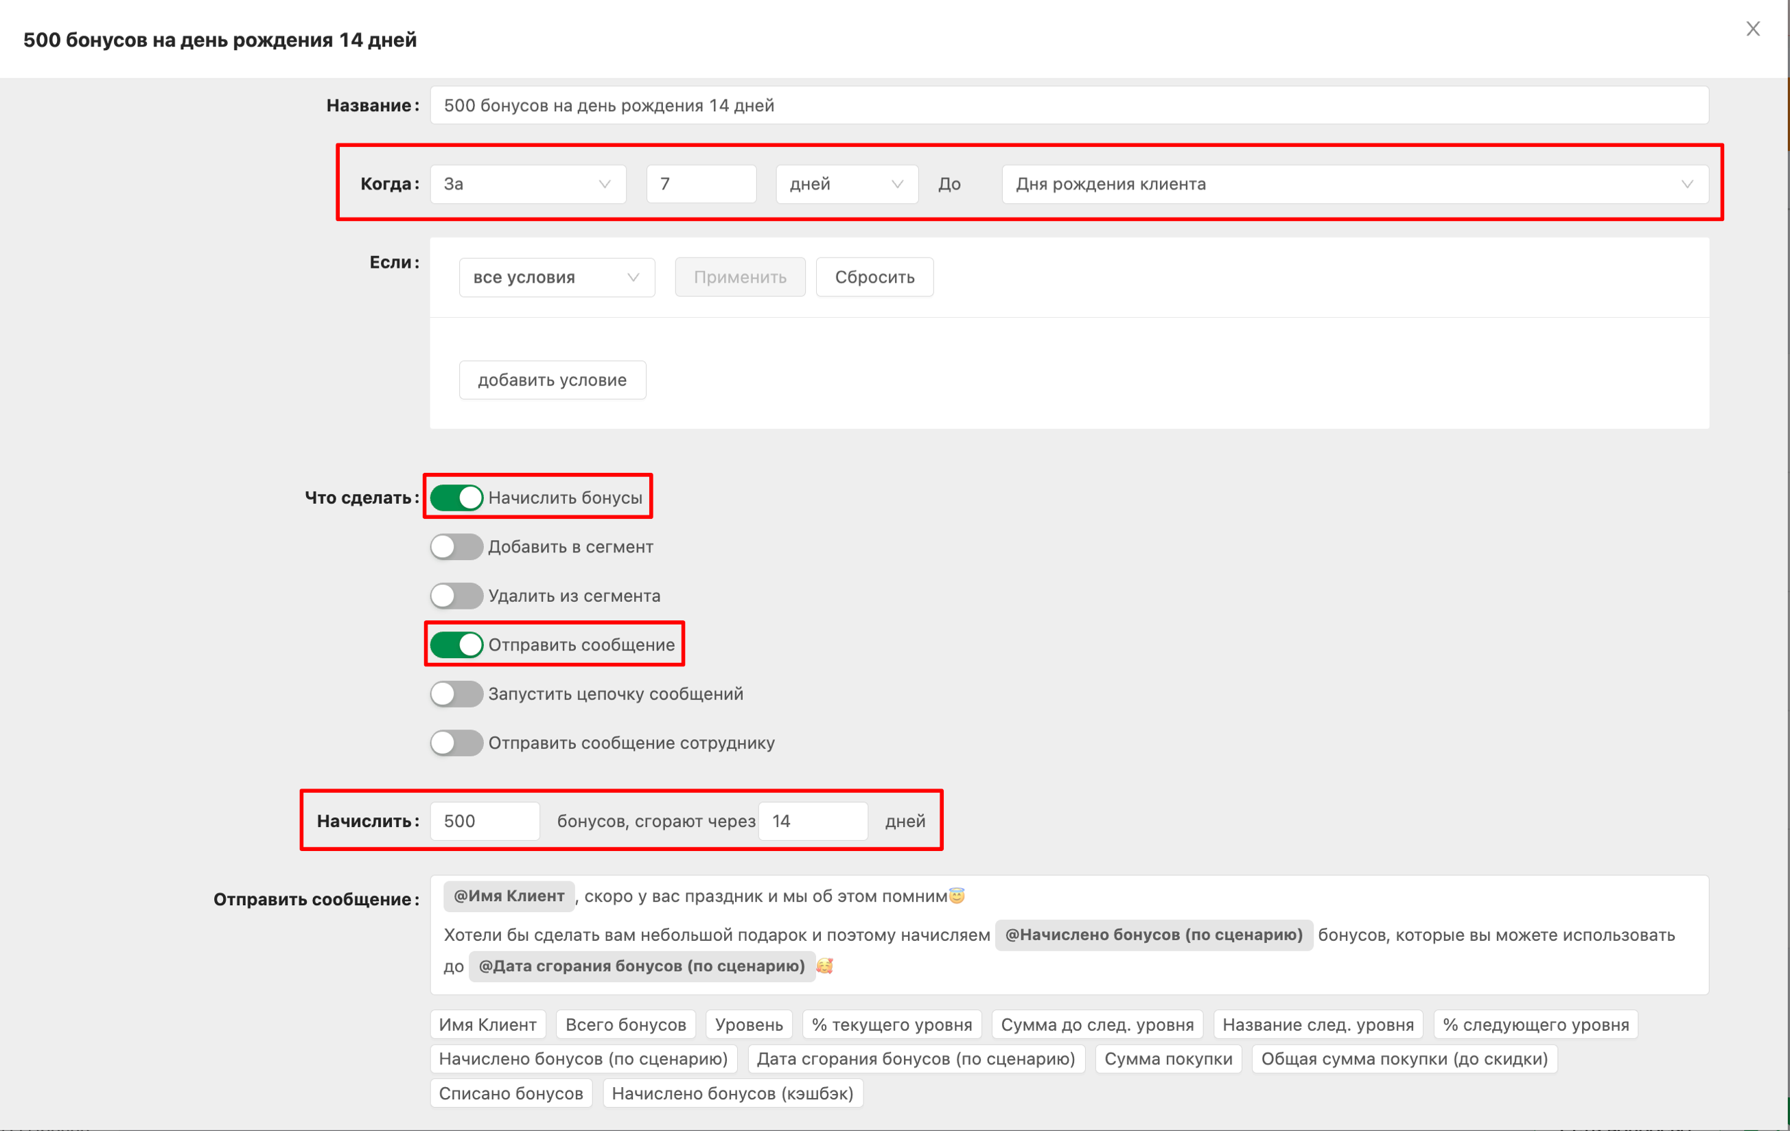Viewport: 1790px width, 1131px height.
Task: Reset conditions with "Сбросить" button
Action: point(874,277)
